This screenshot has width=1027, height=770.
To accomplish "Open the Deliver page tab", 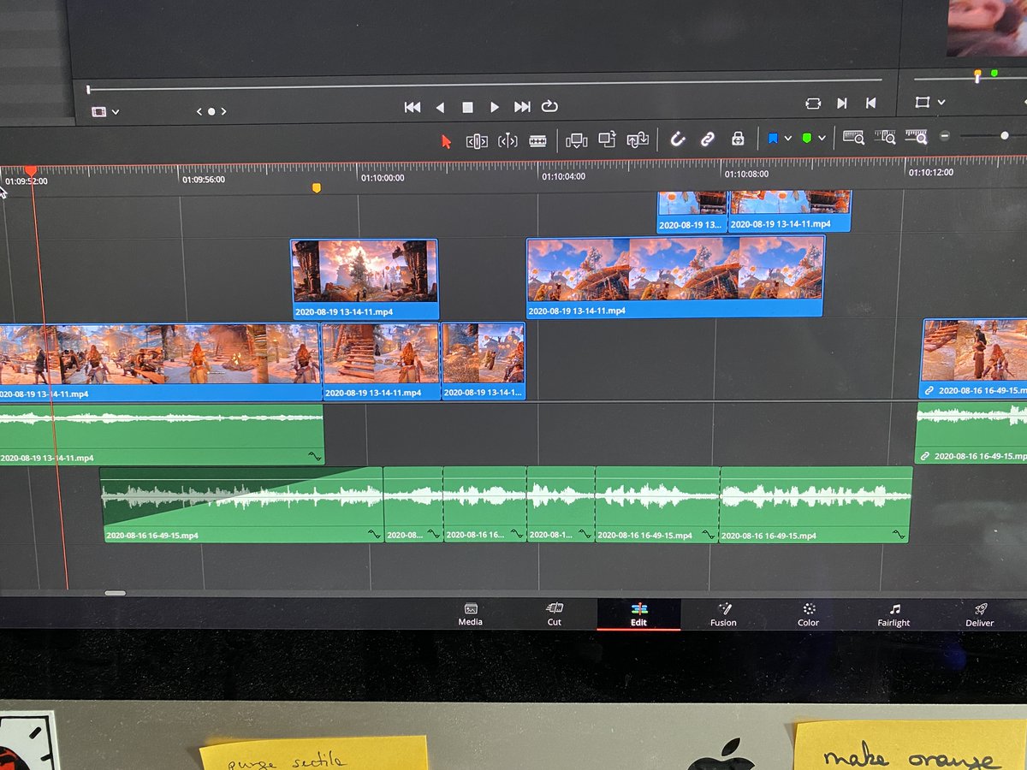I will [980, 614].
